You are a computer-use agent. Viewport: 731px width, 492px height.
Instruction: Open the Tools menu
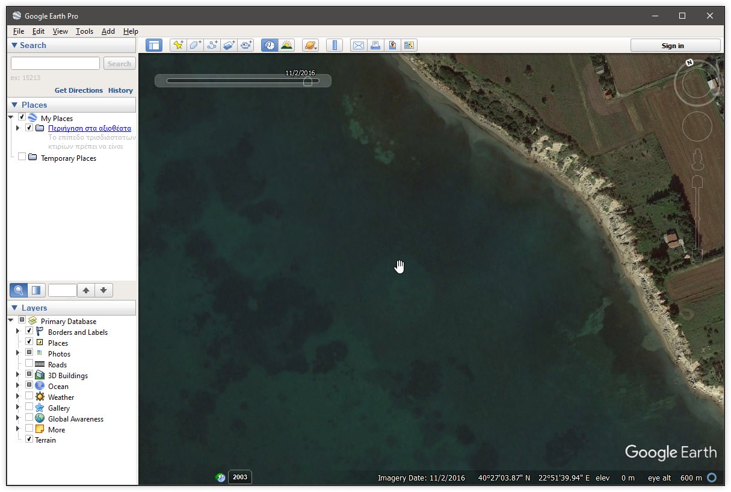point(84,31)
